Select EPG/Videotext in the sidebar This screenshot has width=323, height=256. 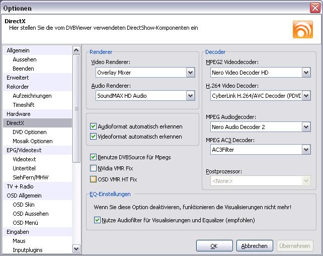38,150
